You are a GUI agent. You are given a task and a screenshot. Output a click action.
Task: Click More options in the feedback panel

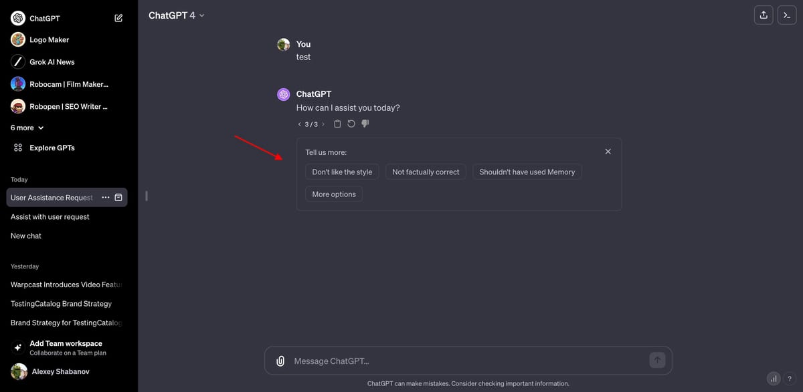(333, 194)
